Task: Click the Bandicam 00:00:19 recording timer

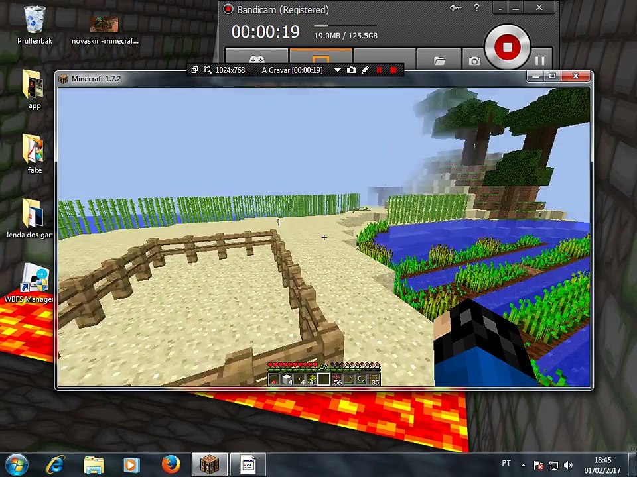Action: coord(265,32)
